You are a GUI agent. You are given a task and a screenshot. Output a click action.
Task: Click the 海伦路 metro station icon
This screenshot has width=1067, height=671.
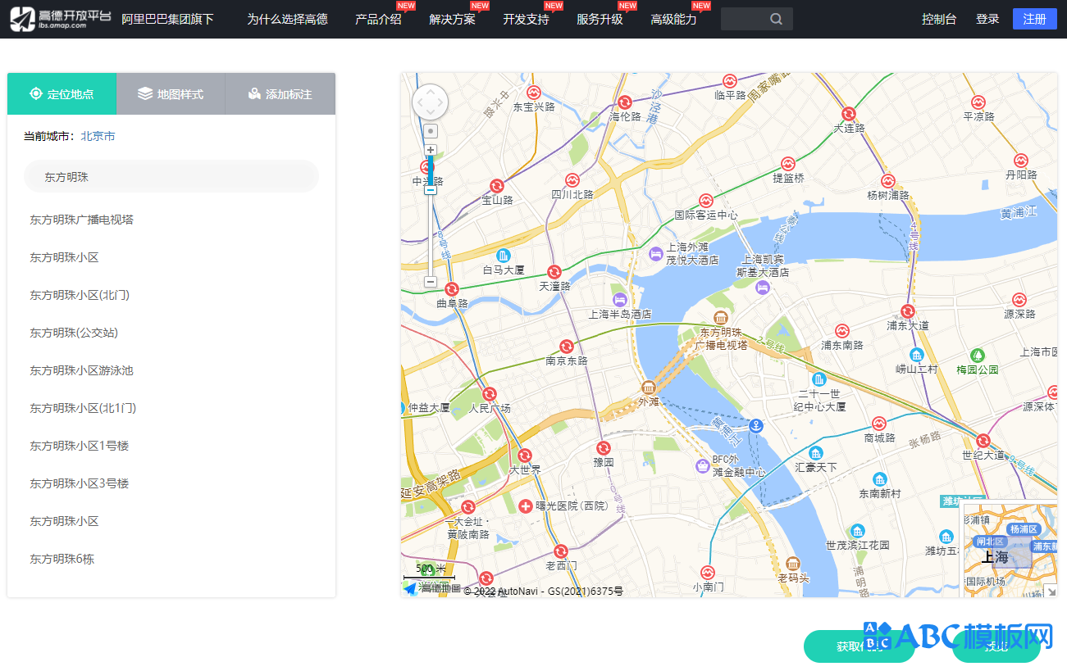[625, 102]
